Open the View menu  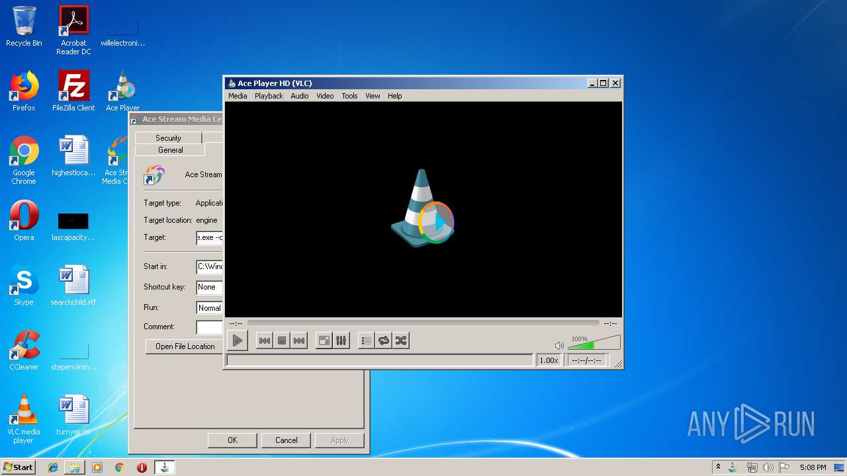[373, 96]
